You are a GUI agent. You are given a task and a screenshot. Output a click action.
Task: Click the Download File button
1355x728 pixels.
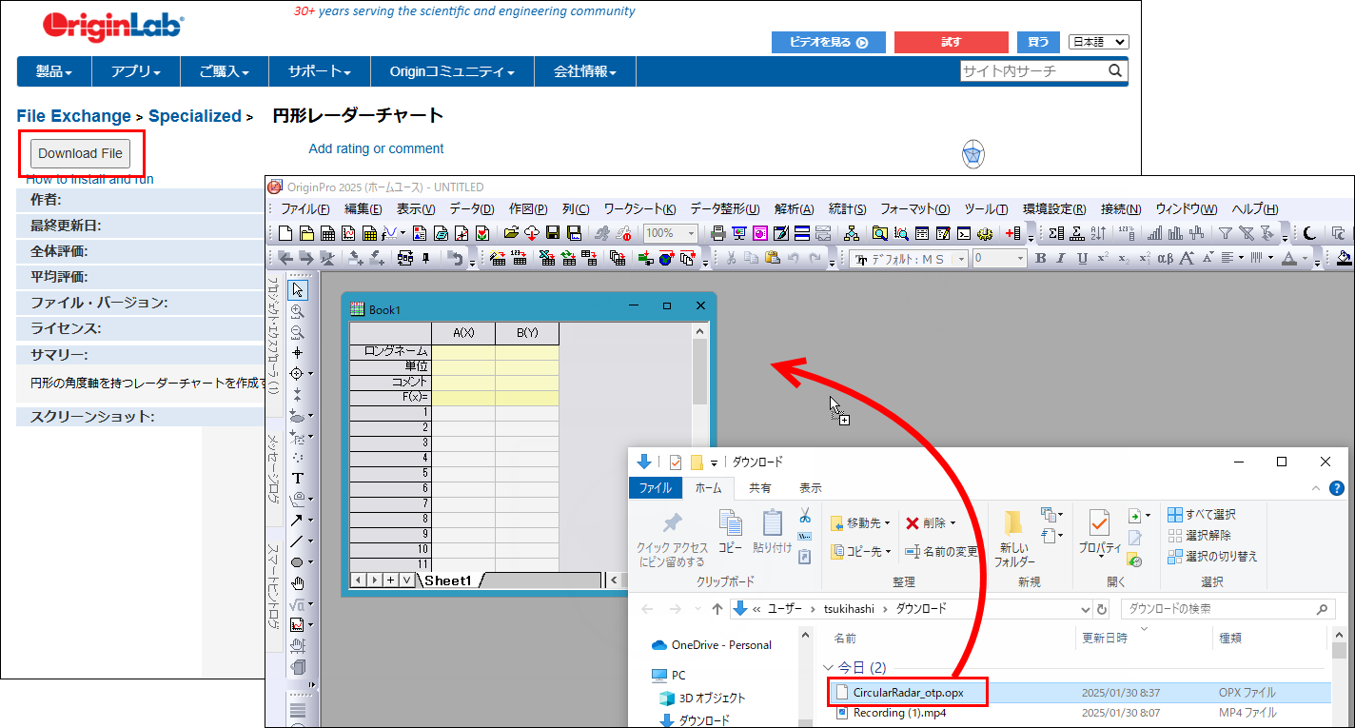(81, 153)
